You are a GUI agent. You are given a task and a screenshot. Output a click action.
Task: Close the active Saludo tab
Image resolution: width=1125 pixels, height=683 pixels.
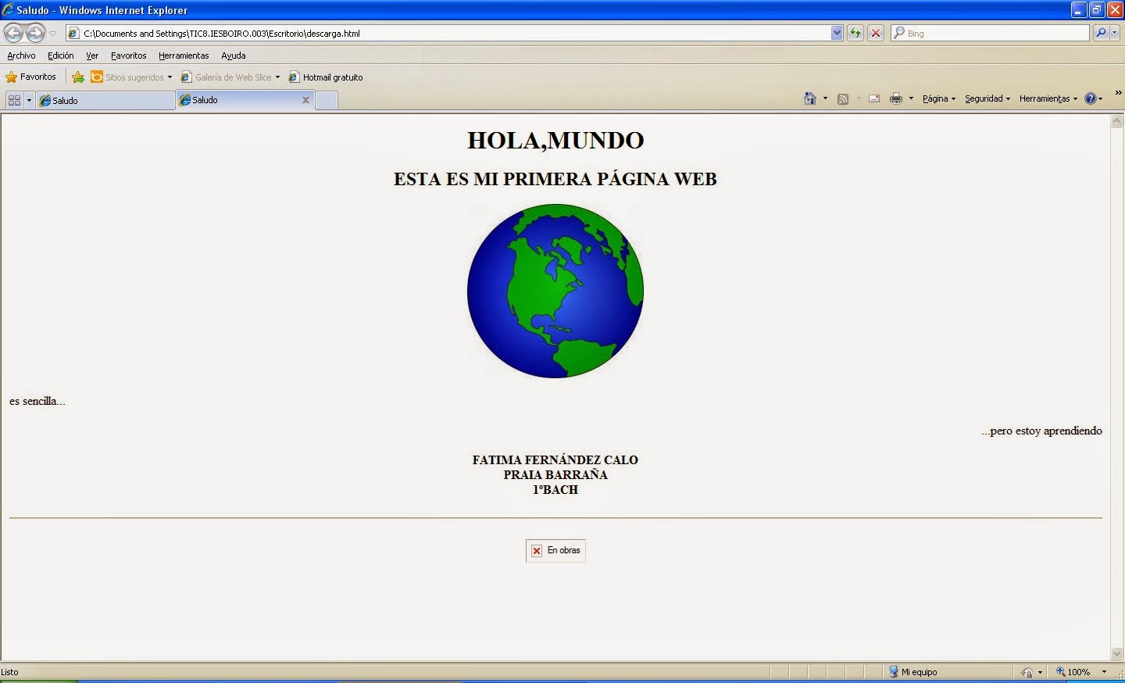click(305, 100)
